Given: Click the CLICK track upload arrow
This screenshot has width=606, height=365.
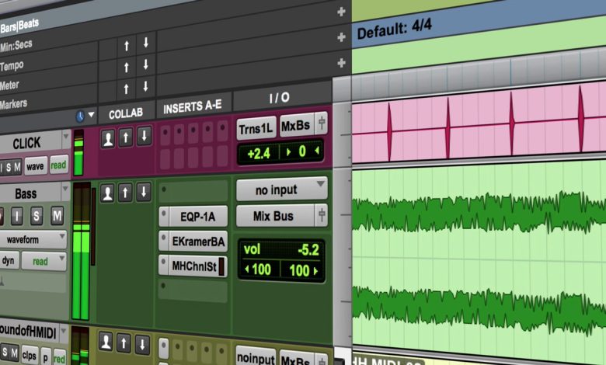Looking at the screenshot, I should 126,137.
